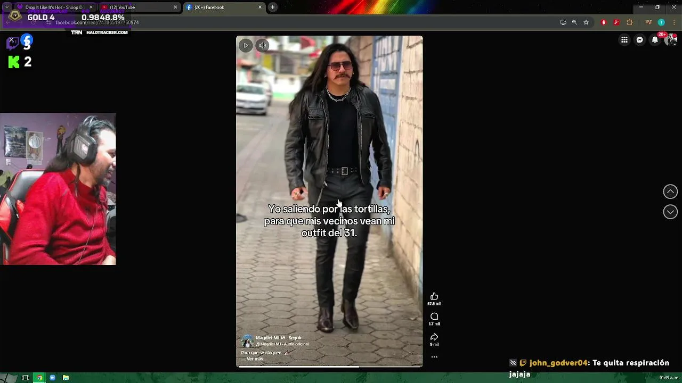Click the install app icon in address bar
This screenshot has height=383, width=682.
coord(563,22)
